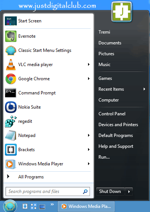Select the VLC media player label
The width and height of the screenshot is (150, 212).
pyautogui.click(x=35, y=65)
